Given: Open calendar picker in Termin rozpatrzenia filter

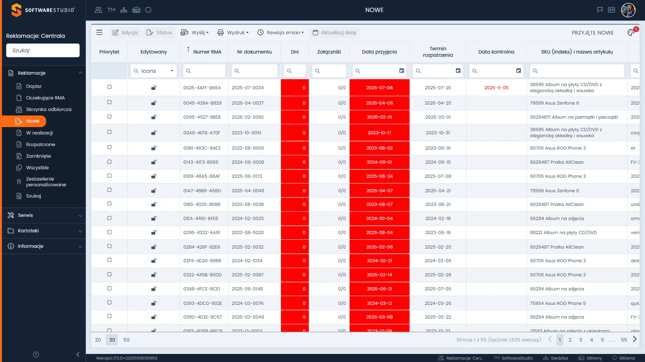Looking at the screenshot, I should click(x=458, y=71).
